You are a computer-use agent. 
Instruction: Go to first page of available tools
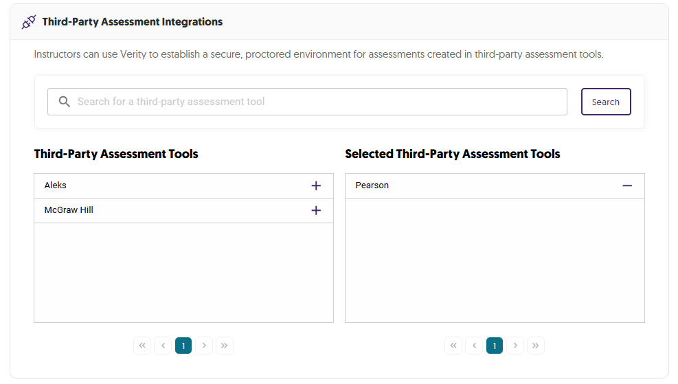[142, 346]
